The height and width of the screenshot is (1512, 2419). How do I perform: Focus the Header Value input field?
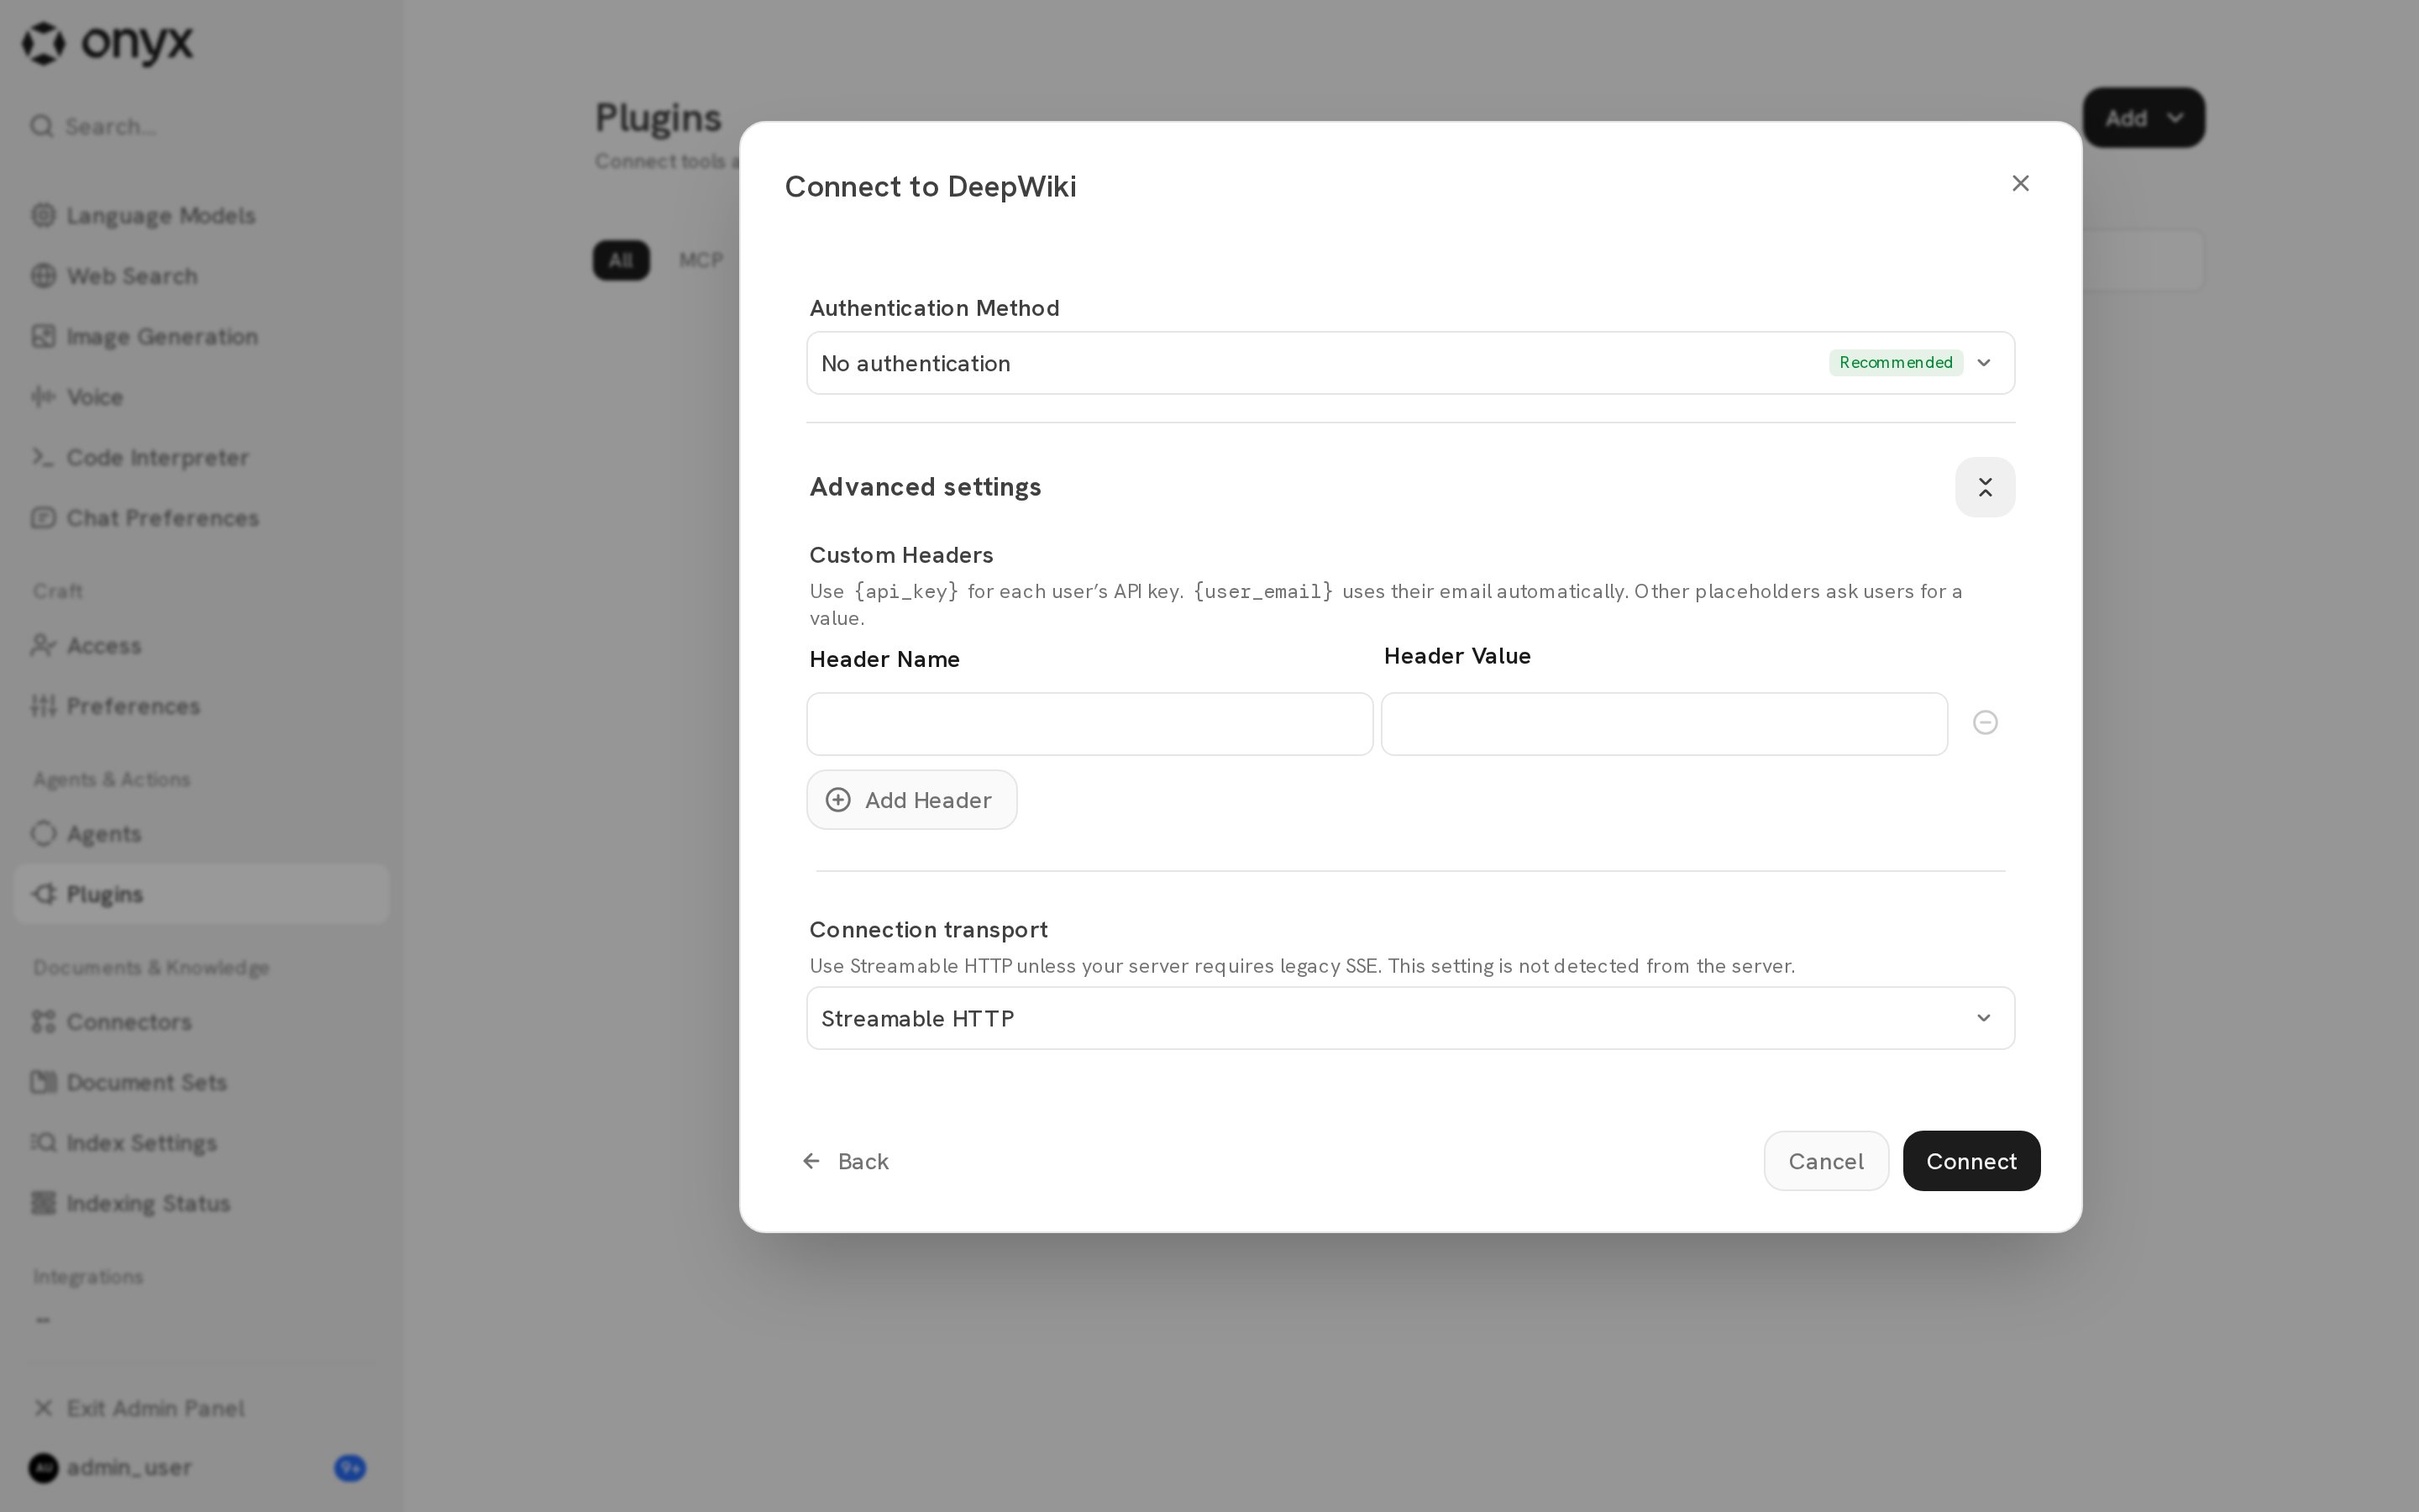pyautogui.click(x=1663, y=724)
